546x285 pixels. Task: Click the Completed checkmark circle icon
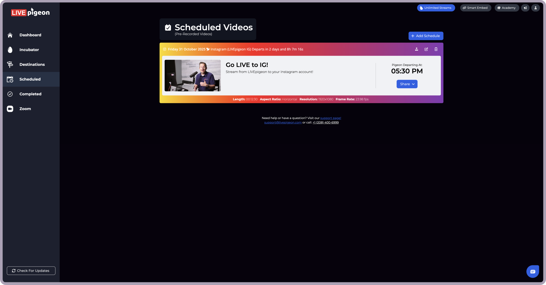coord(10,94)
